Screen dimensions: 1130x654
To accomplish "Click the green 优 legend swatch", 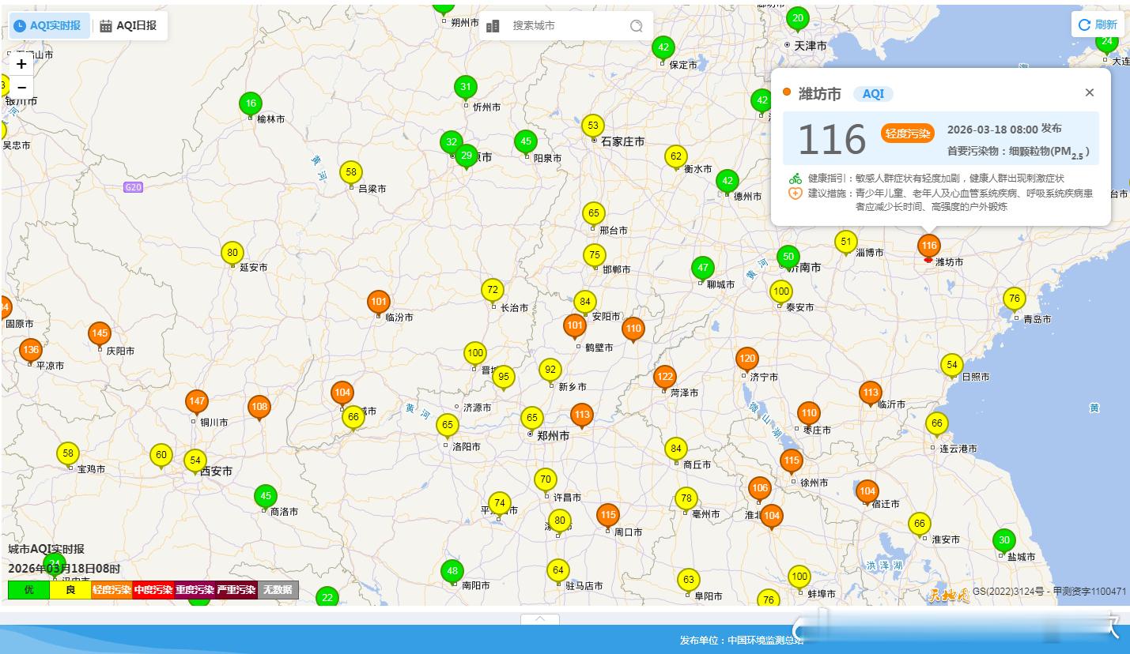I will 28,589.
